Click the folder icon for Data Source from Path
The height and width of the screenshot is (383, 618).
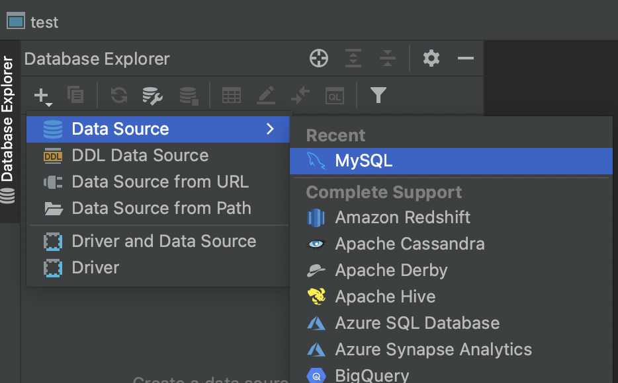pos(53,209)
